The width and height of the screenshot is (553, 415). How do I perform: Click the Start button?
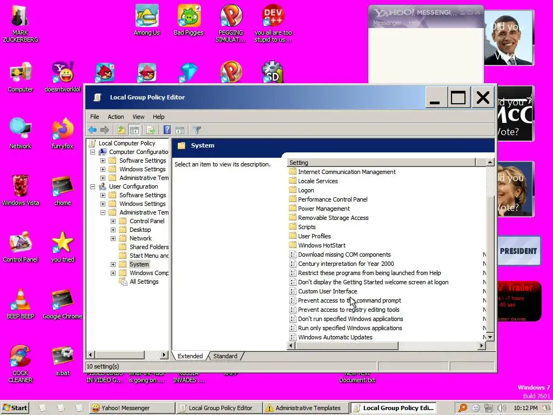[x=15, y=408]
